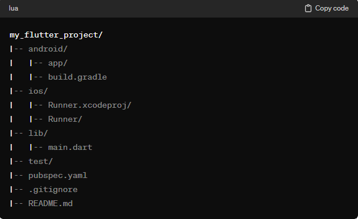Click the app/ subfolder entry
The width and height of the screenshot is (358, 219).
(x=57, y=63)
